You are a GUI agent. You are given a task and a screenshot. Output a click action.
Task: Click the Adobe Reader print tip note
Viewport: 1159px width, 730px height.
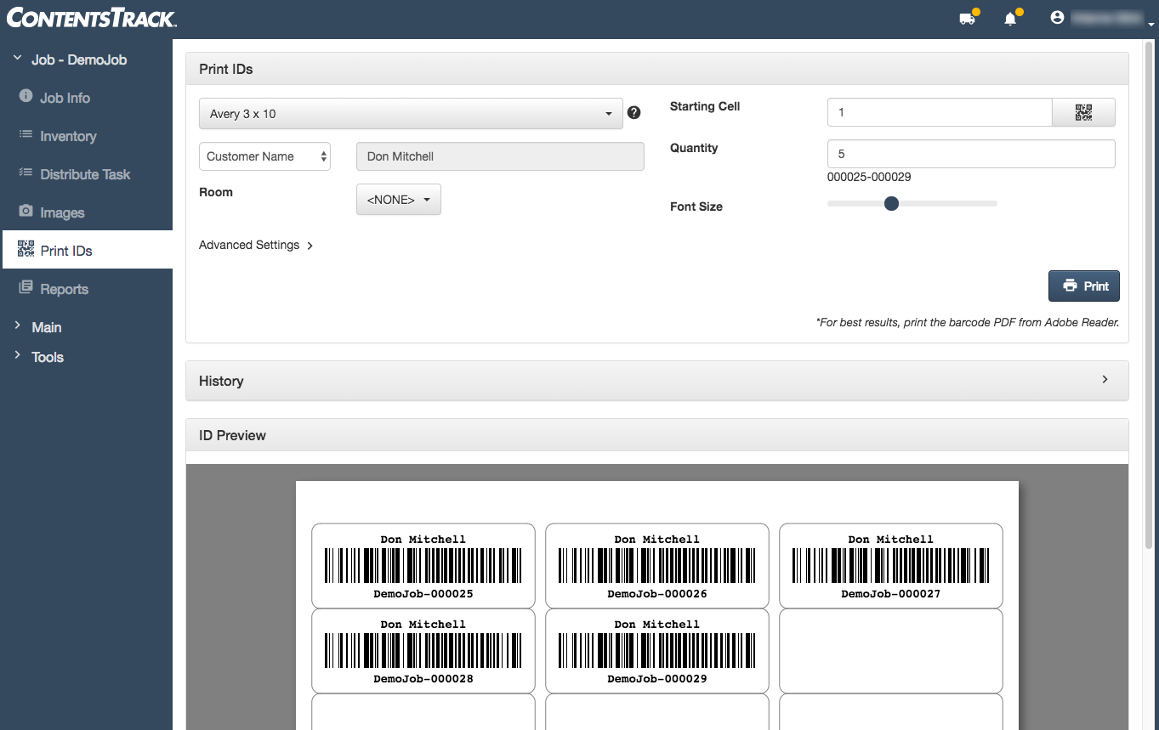click(x=968, y=323)
